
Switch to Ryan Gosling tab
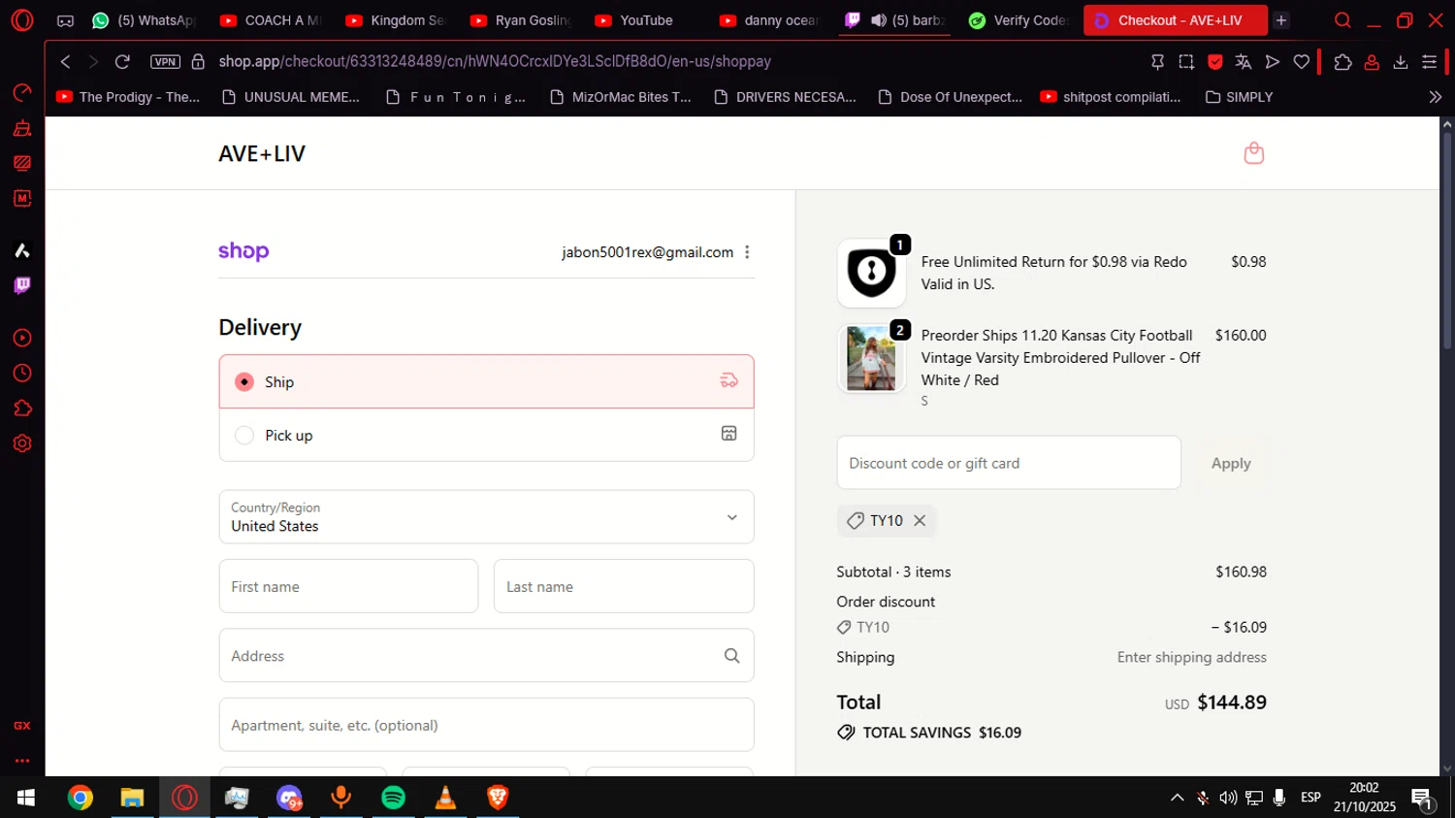click(x=521, y=20)
